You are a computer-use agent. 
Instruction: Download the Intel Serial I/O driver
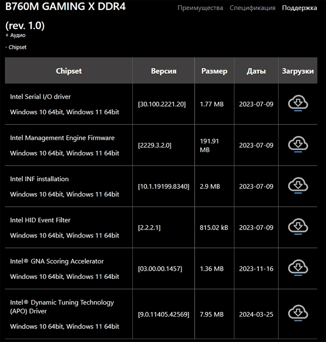[x=298, y=103]
